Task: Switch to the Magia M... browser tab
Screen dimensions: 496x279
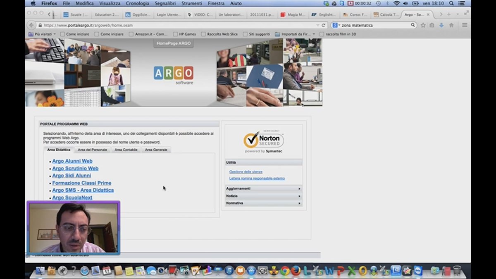Action: pyautogui.click(x=293, y=14)
